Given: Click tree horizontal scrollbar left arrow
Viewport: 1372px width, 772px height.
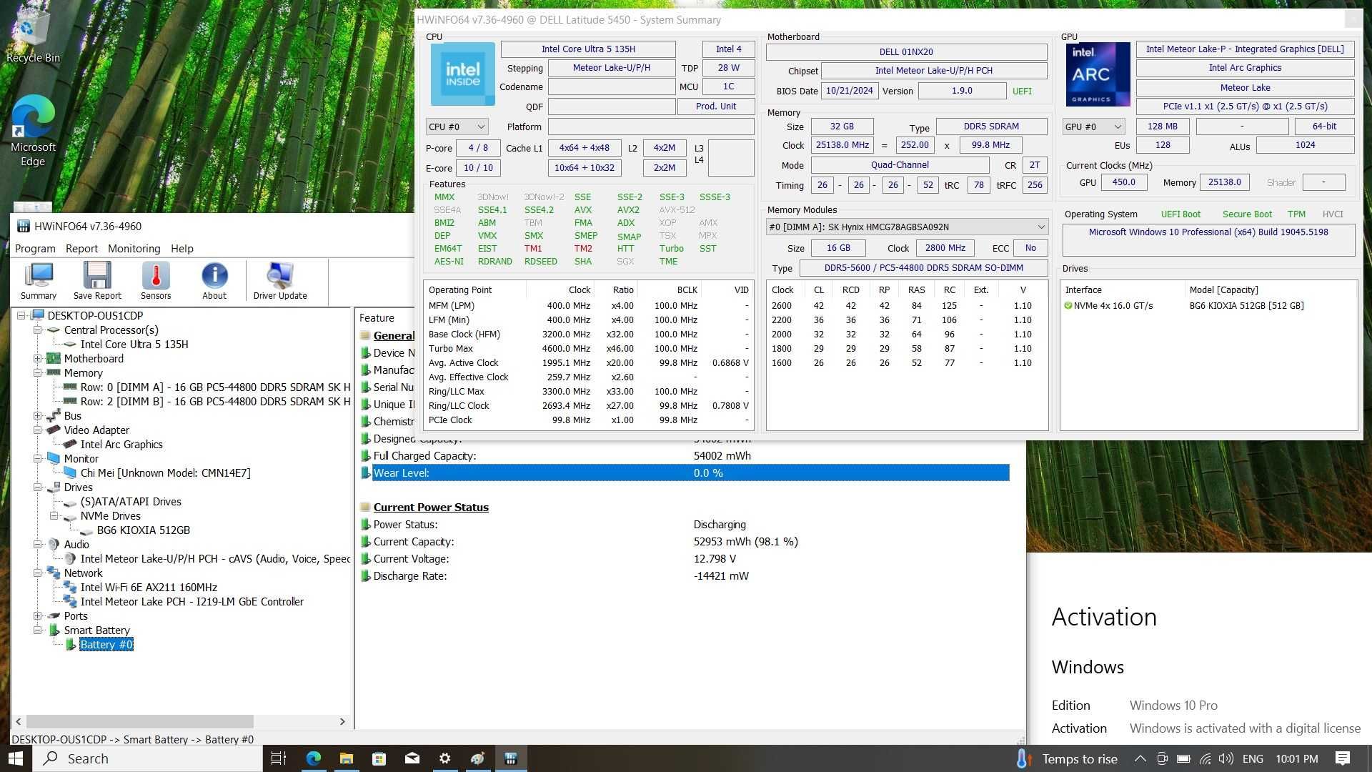Looking at the screenshot, I should [19, 721].
